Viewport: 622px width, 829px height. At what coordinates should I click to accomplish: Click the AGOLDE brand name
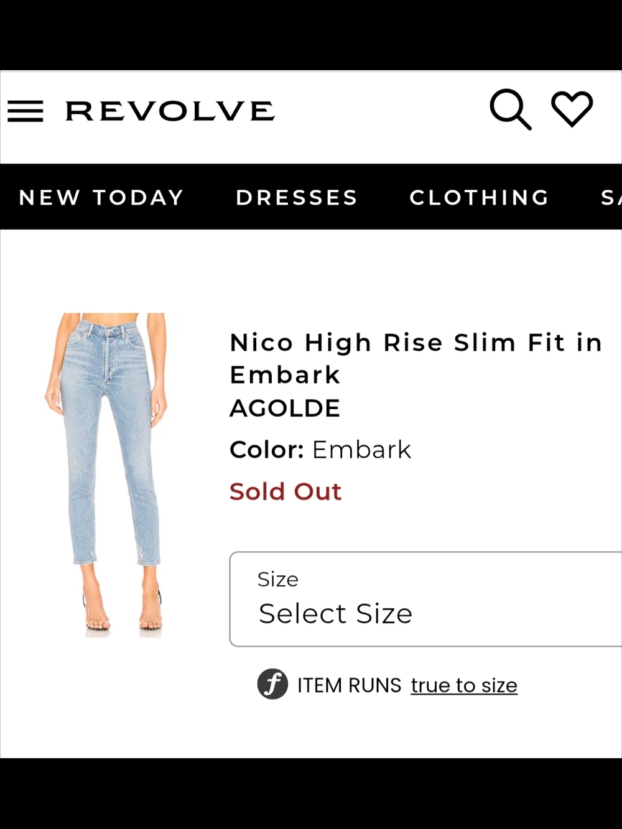tap(285, 408)
